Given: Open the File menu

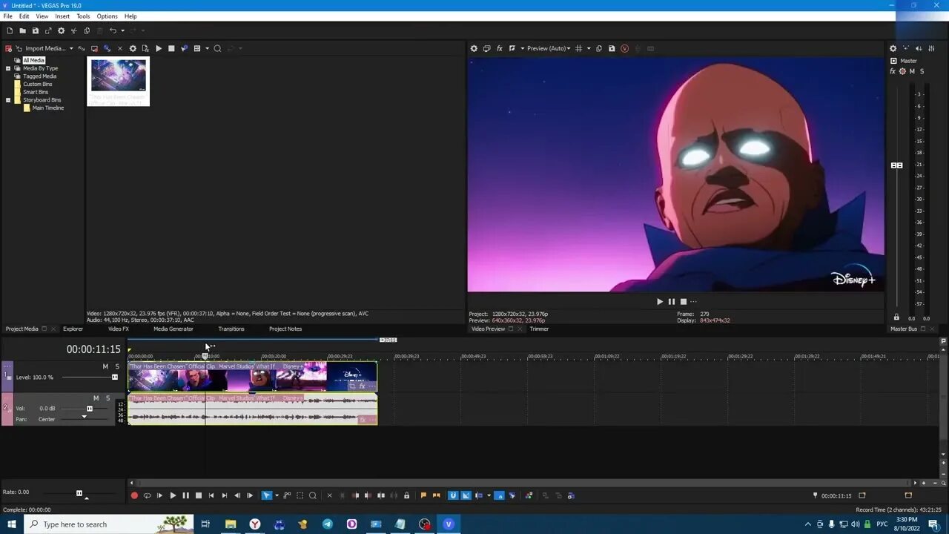Looking at the screenshot, I should coord(7,16).
